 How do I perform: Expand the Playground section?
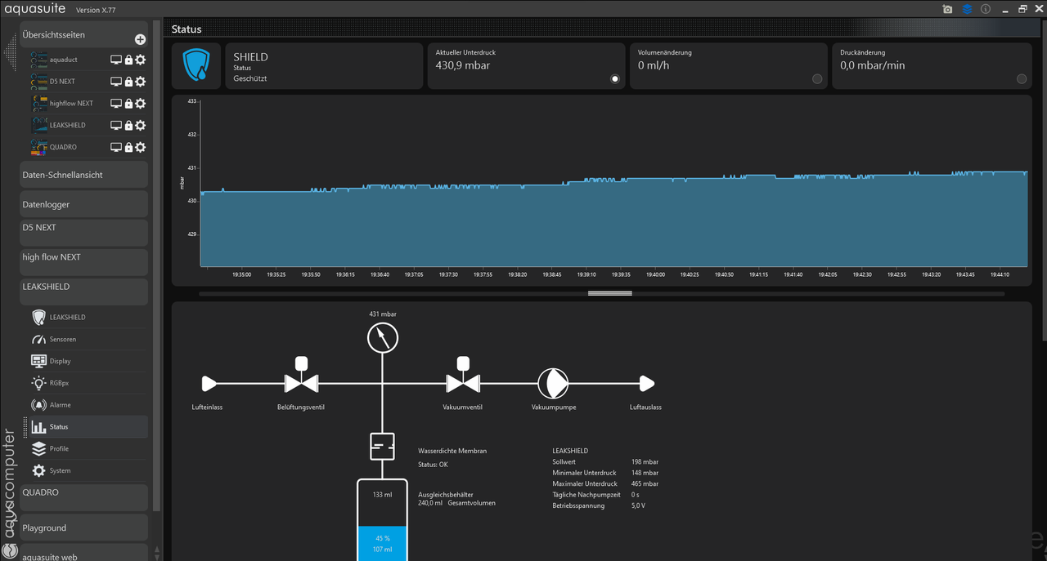83,528
